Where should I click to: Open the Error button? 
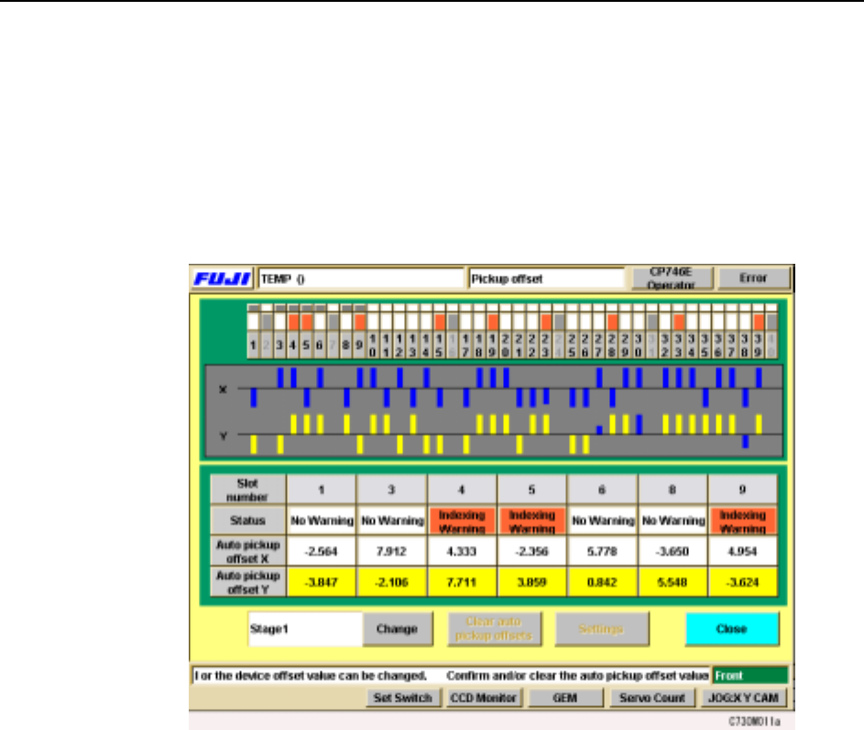[753, 278]
